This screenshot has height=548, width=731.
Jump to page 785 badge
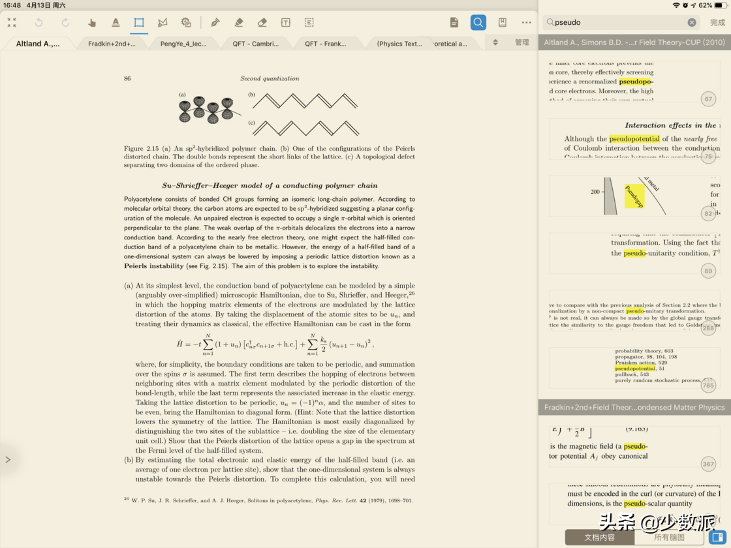coord(708,386)
